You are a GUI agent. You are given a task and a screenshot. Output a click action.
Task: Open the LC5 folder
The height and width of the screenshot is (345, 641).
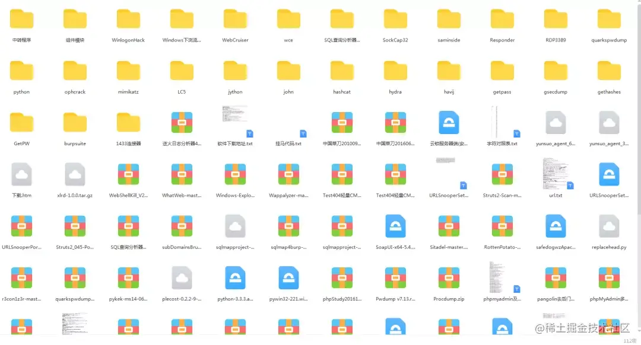182,71
